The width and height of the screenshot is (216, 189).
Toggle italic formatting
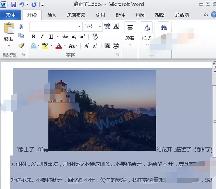(x=42, y=37)
